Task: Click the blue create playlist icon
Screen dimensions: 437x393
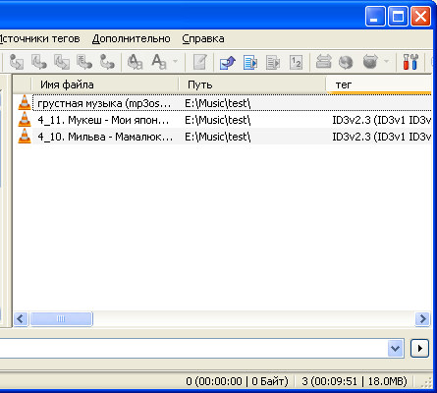Action: [x=250, y=62]
